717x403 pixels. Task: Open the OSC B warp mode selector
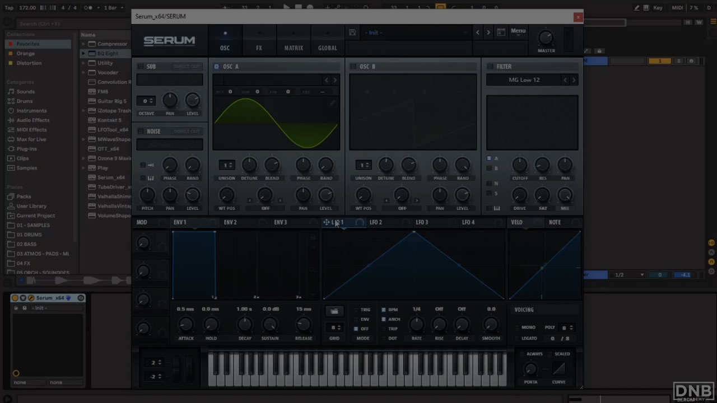tap(402, 208)
